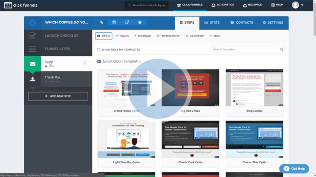Screen dimensions: 316x177
Task: Click the Add New Step button
Action: click(x=58, y=96)
